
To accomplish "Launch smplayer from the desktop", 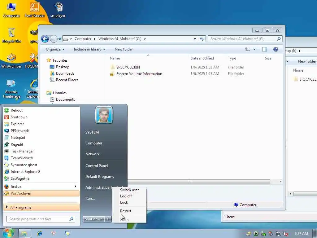I will tap(58, 10).
